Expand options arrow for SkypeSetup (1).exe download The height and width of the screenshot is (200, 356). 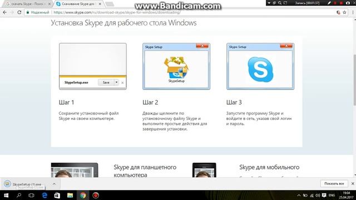[54, 184]
